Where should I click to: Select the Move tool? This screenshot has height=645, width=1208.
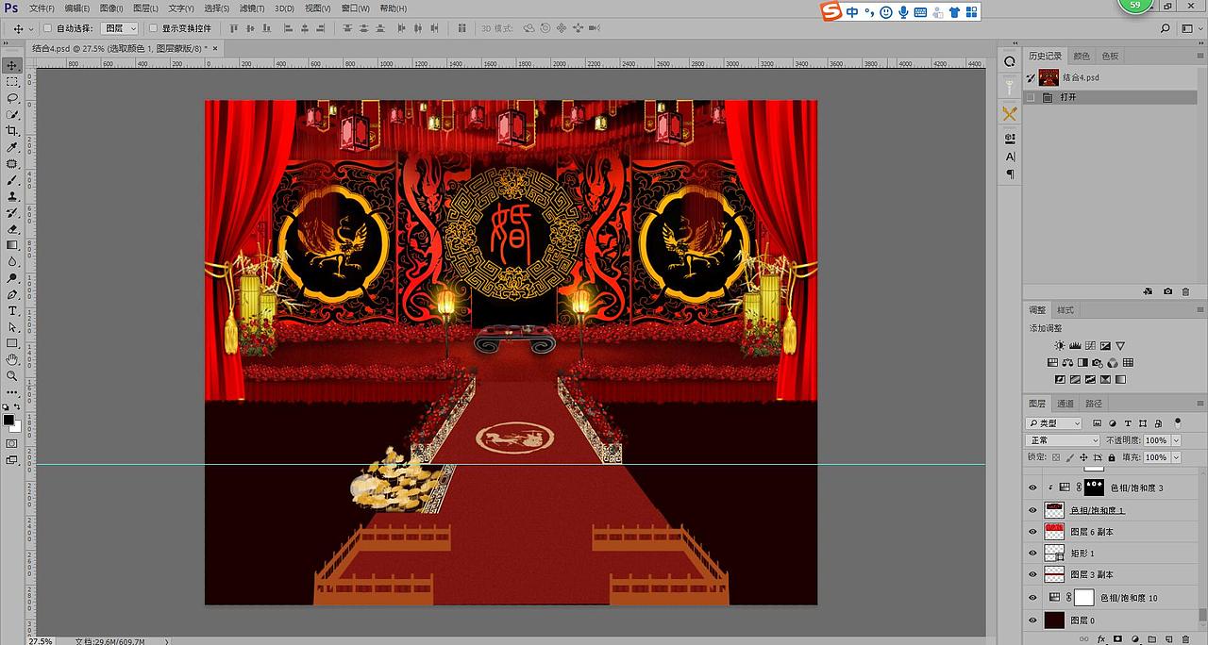coord(12,65)
